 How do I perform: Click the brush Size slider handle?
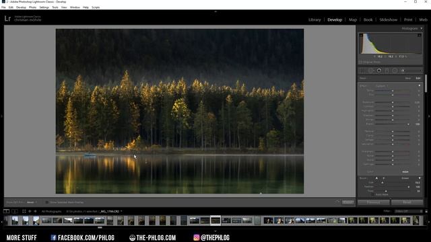click(x=383, y=182)
